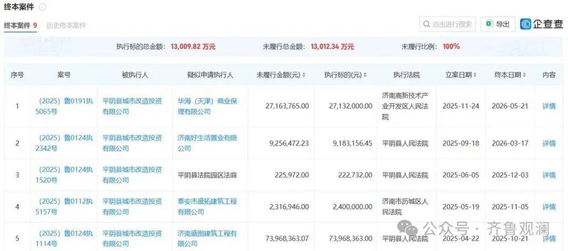Switch to 历史终本案件 tab

66,25
